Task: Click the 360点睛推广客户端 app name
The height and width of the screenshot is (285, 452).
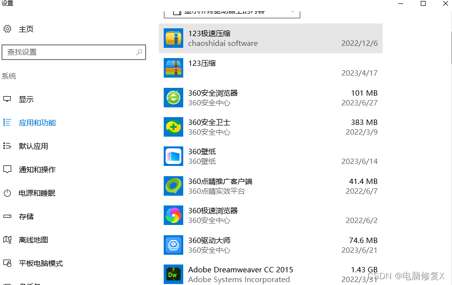Action: pos(220,182)
